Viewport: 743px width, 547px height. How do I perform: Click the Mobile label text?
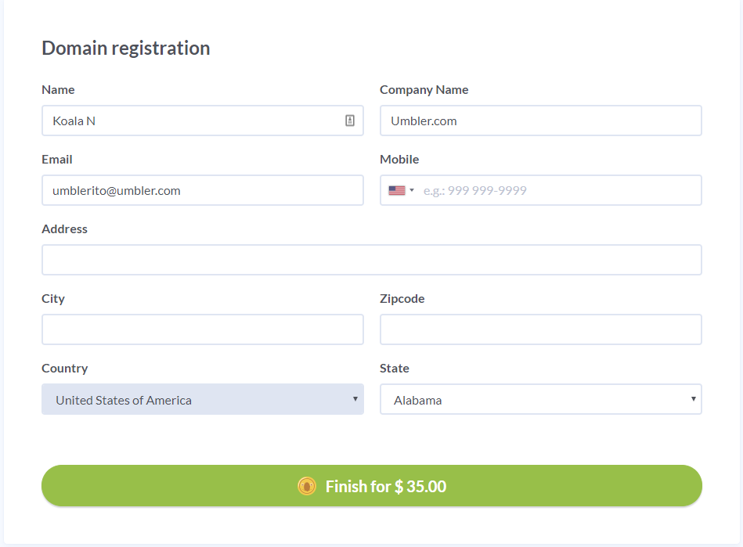[399, 160]
